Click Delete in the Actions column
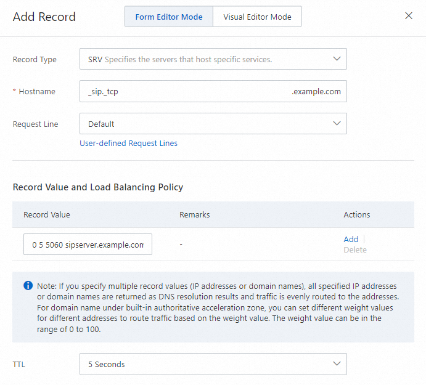426x385 pixels. 354,250
